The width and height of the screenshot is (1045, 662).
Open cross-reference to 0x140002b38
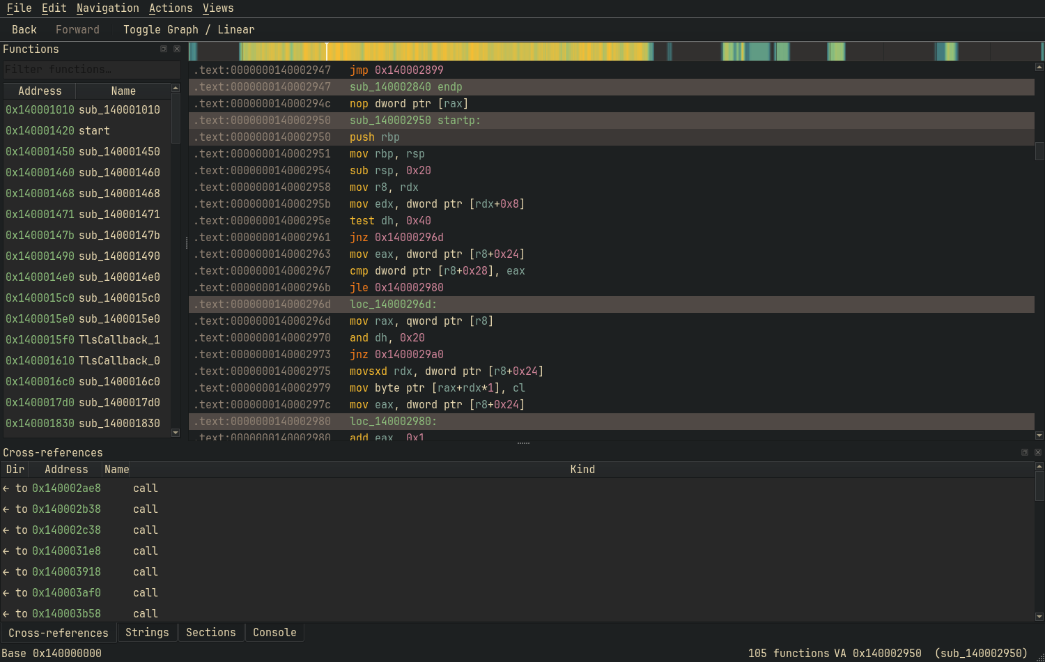coord(517,509)
